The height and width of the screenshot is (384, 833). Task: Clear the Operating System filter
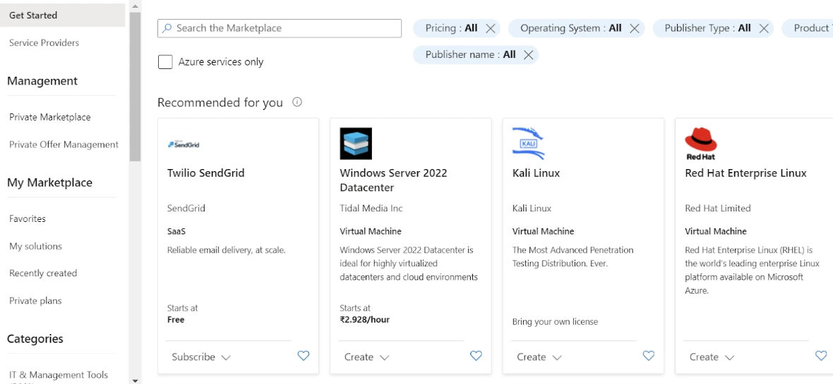point(634,29)
